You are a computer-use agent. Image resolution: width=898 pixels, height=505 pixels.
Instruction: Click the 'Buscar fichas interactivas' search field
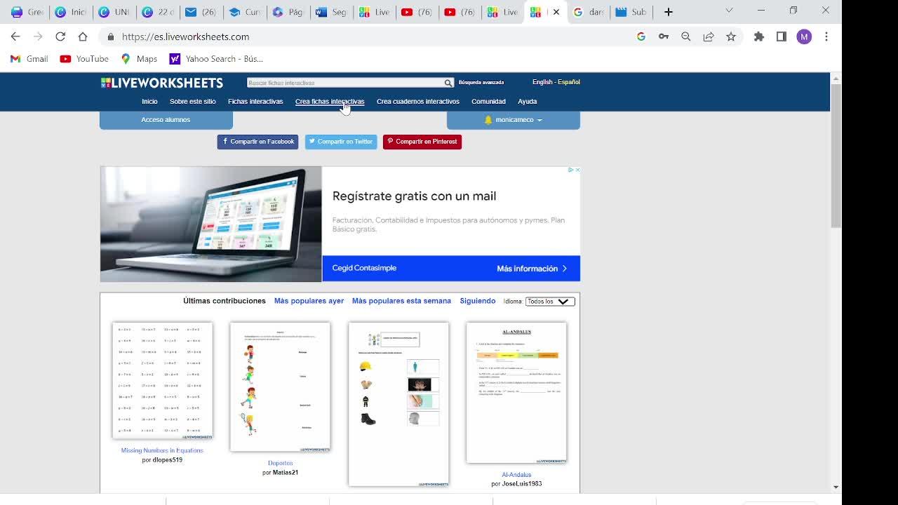[x=345, y=83]
